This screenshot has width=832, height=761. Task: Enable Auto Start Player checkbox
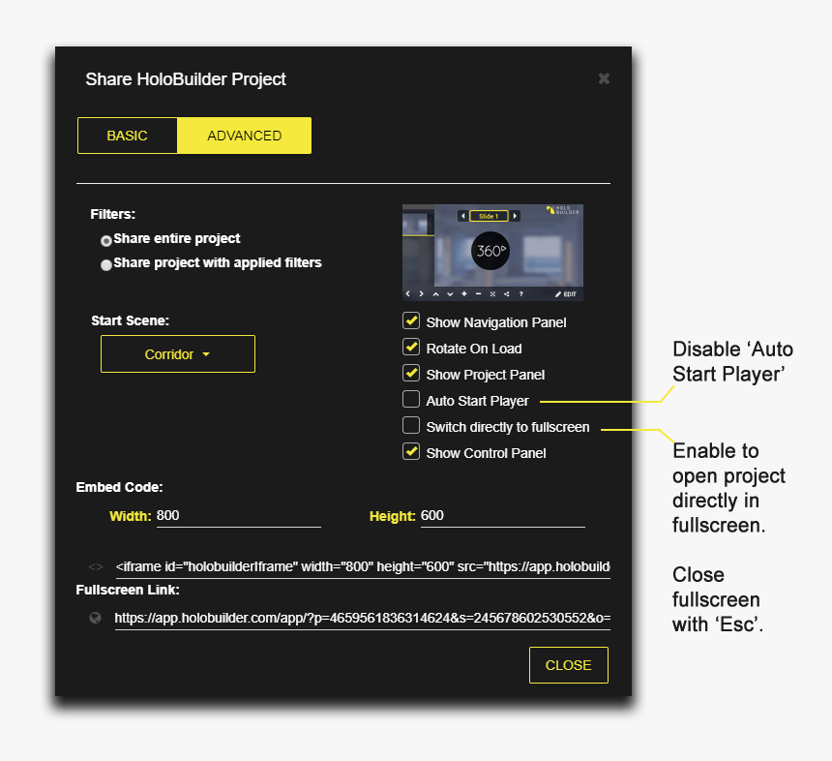click(x=411, y=399)
